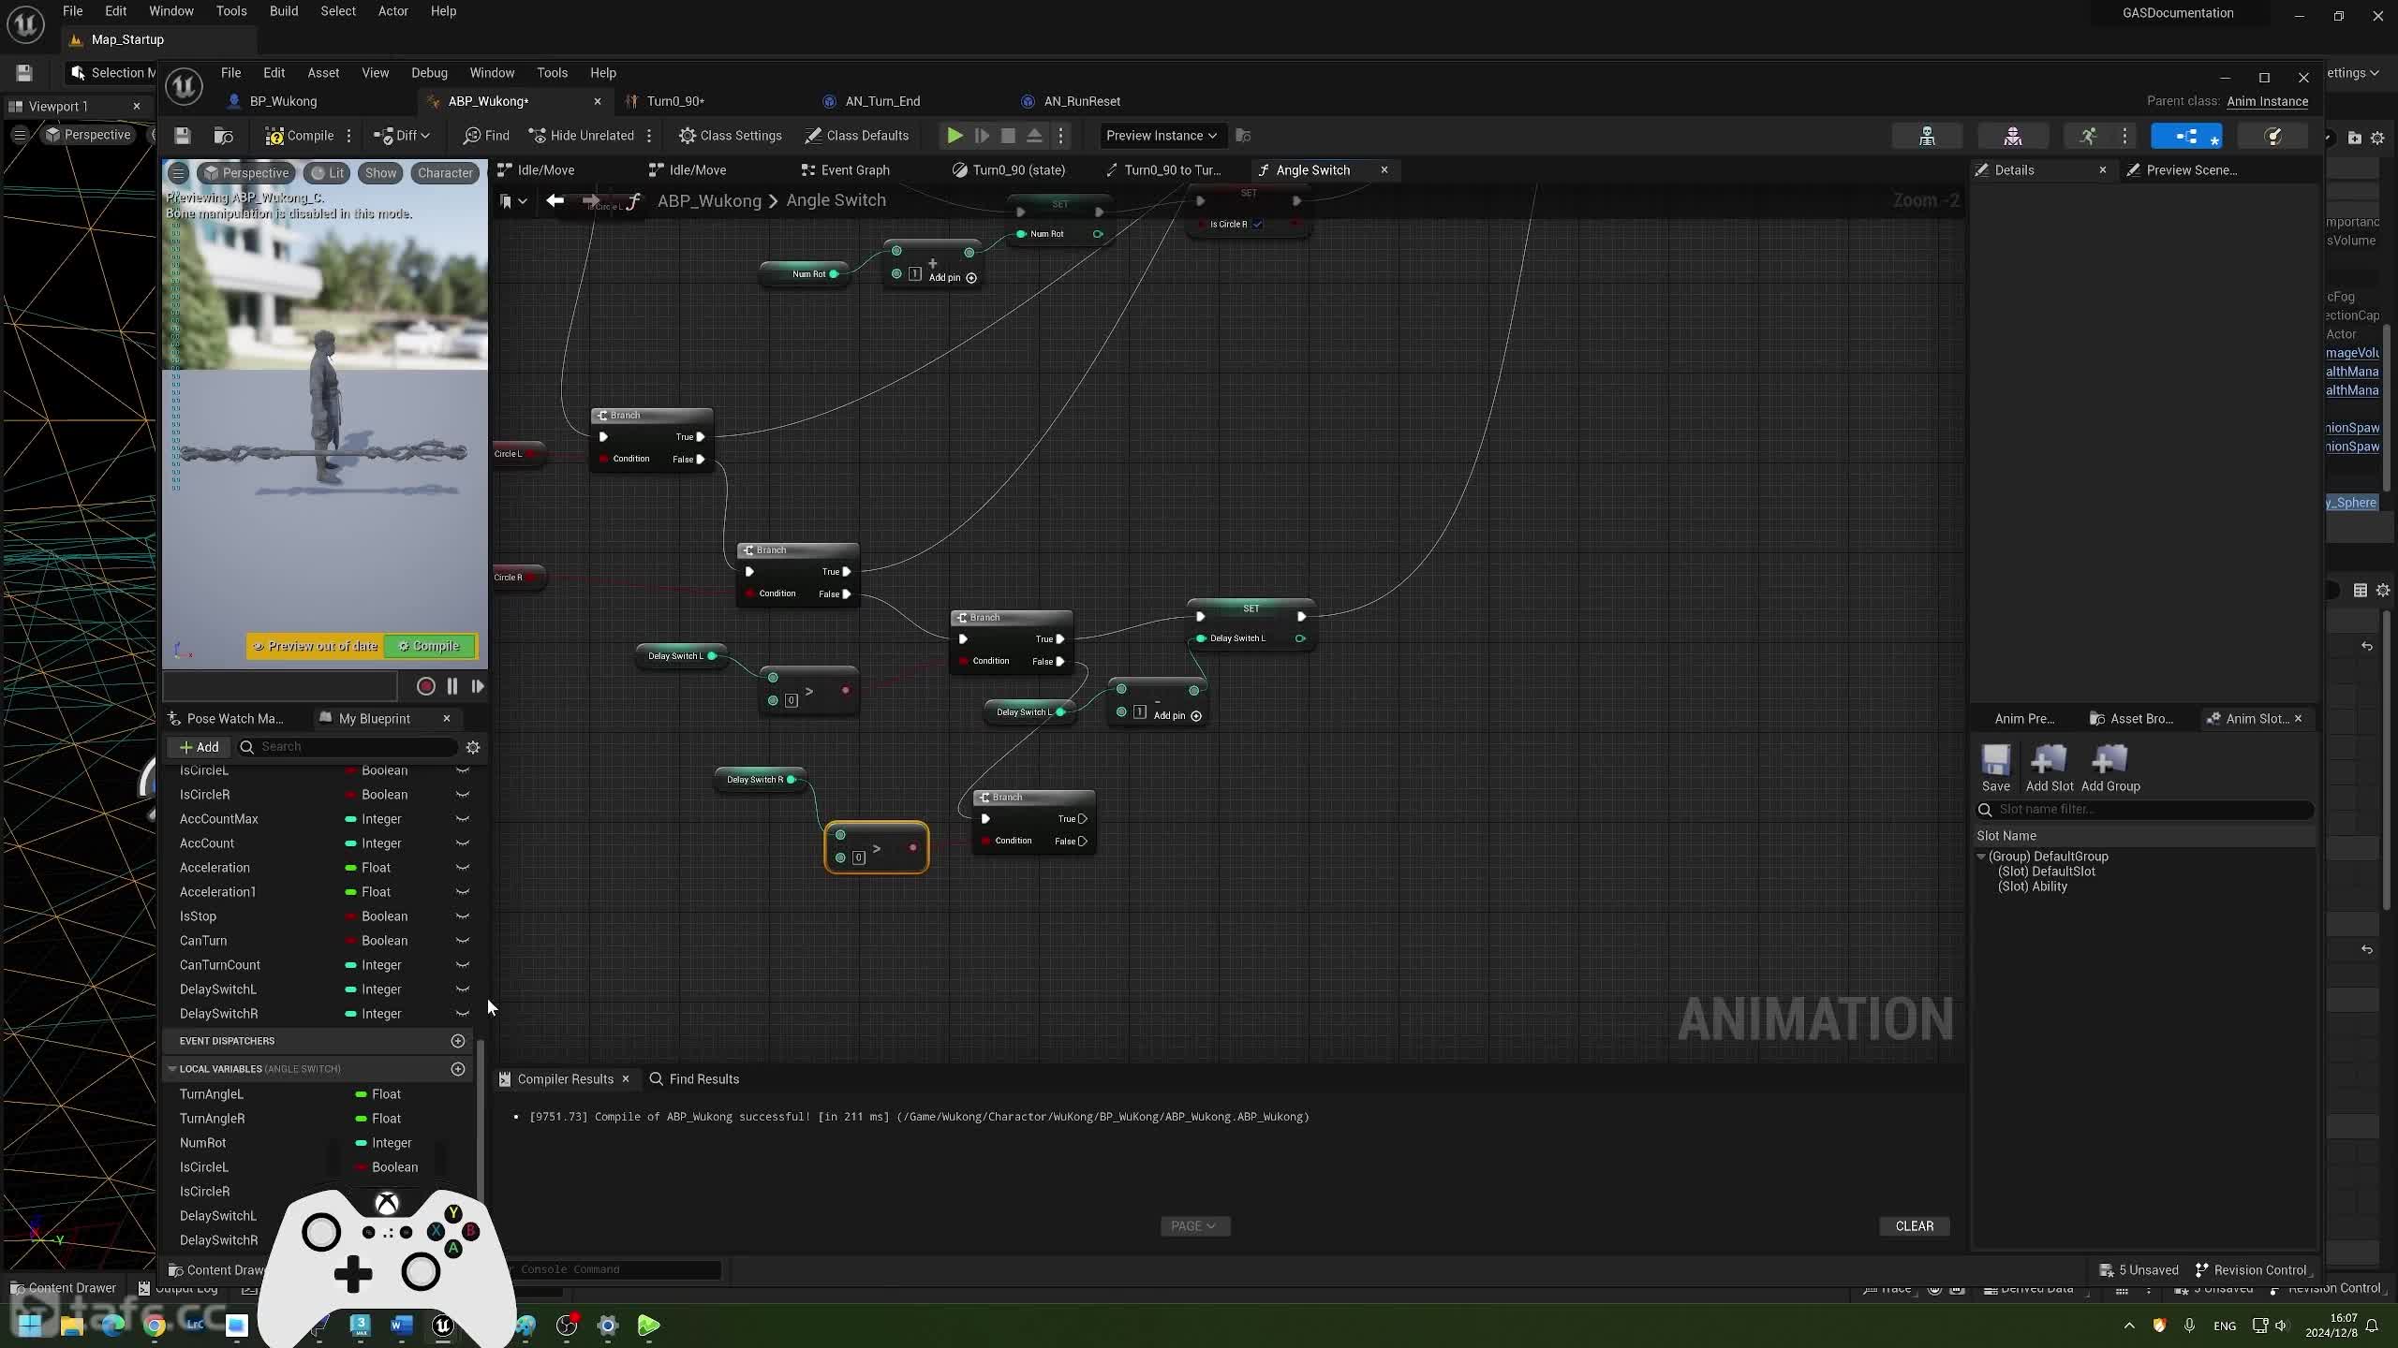
Task: Save the ABP_Wukong blueprint asset
Action: (183, 136)
